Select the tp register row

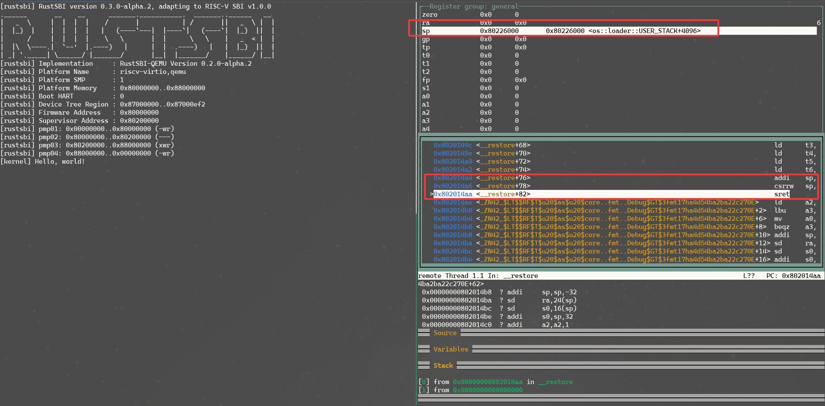(x=474, y=47)
